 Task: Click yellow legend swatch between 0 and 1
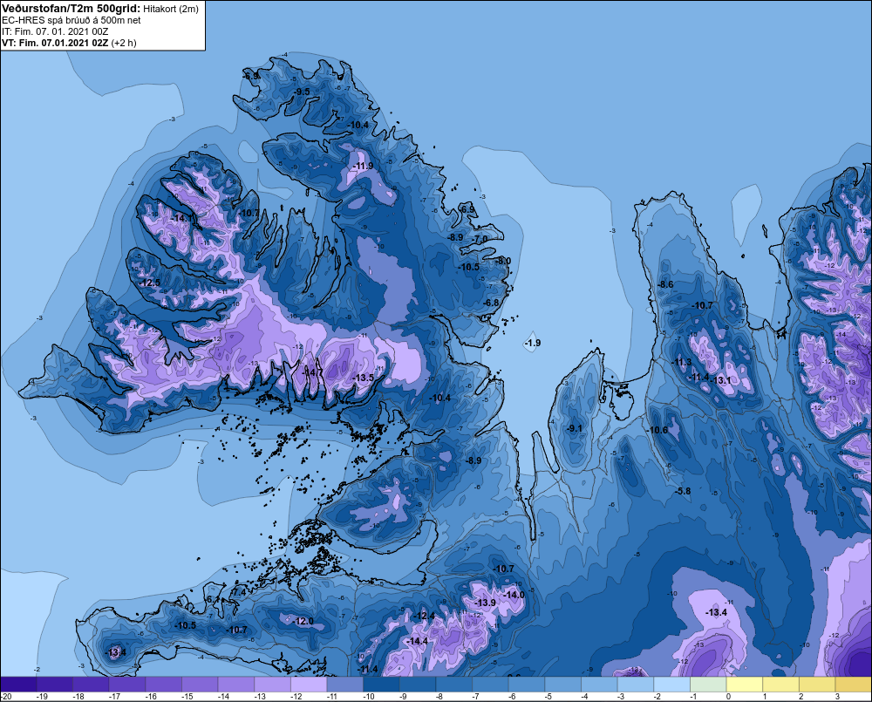click(744, 685)
